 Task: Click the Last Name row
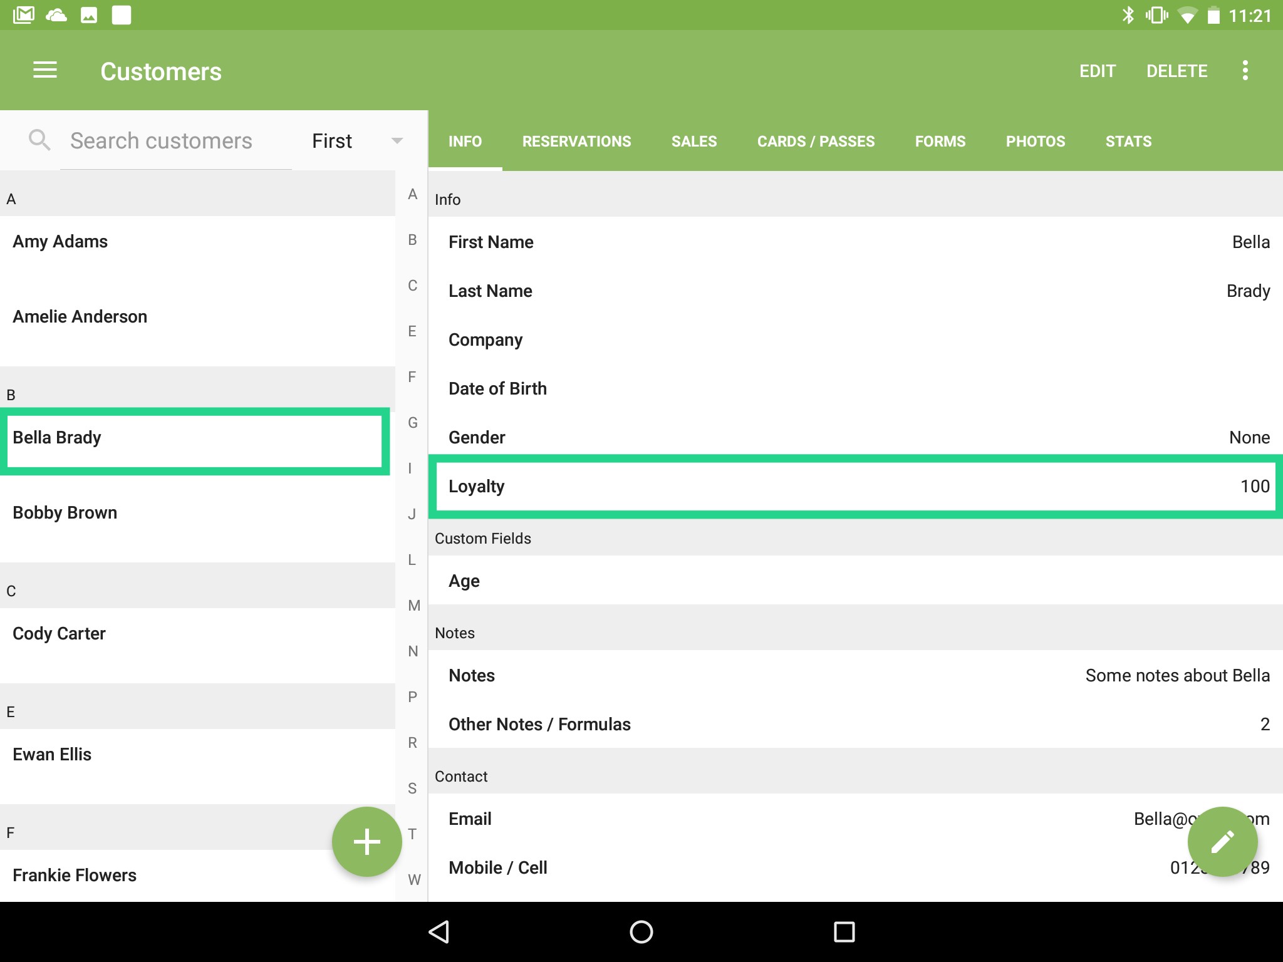click(856, 291)
